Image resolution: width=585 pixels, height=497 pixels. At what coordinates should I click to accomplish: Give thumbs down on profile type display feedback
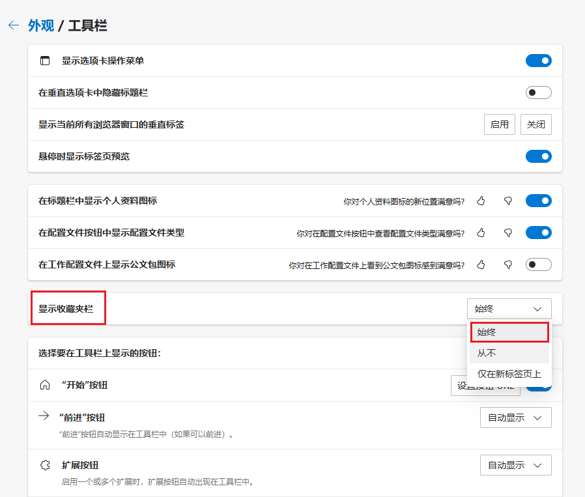pos(507,233)
